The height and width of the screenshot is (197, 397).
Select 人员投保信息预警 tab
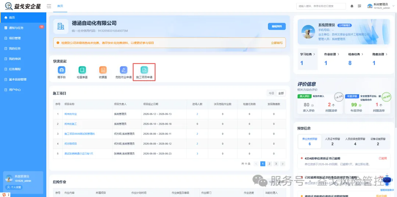tap(355, 142)
